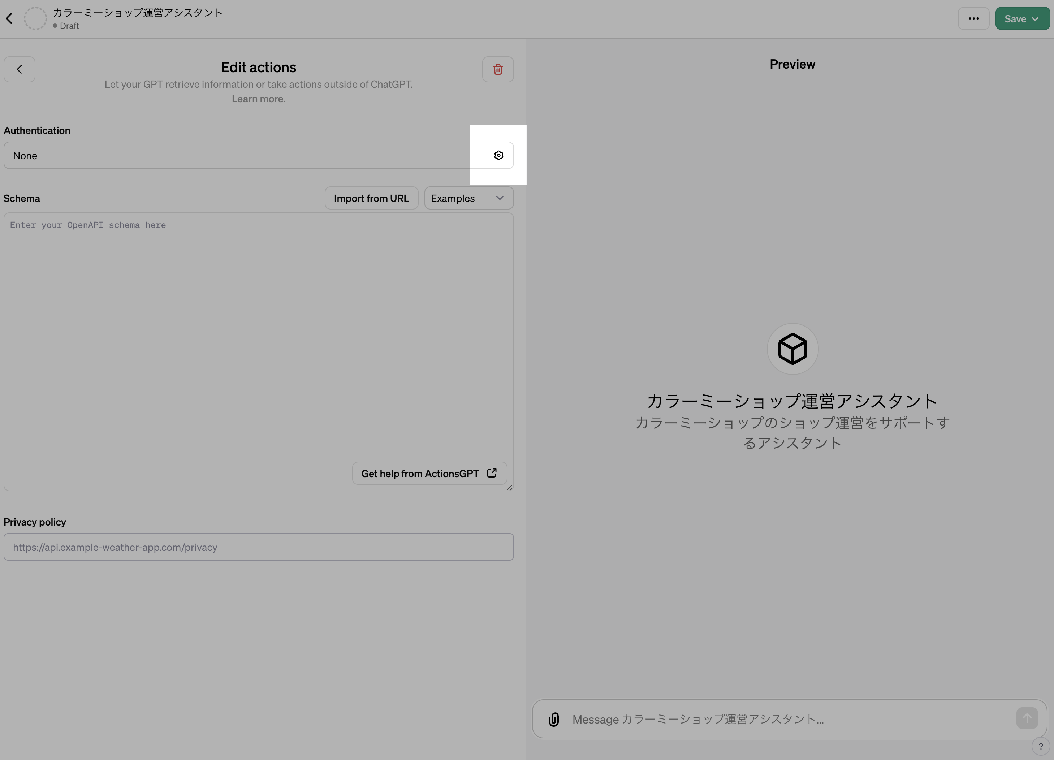Delete this action using the trash icon

coord(498,69)
